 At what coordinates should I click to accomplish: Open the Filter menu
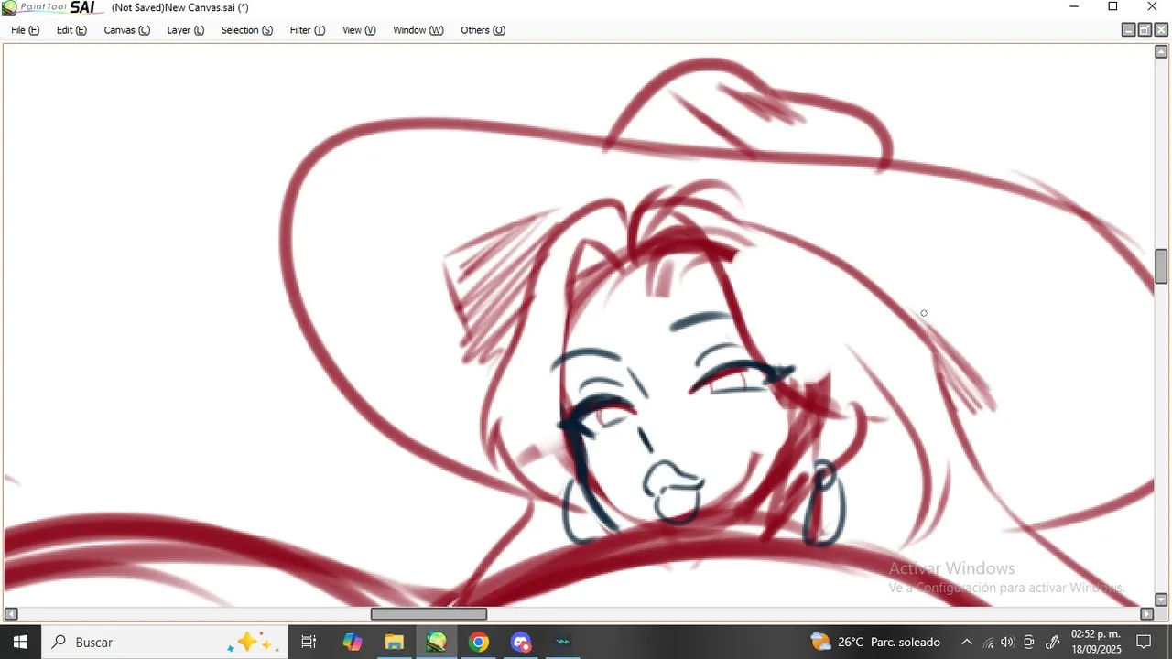click(x=307, y=30)
